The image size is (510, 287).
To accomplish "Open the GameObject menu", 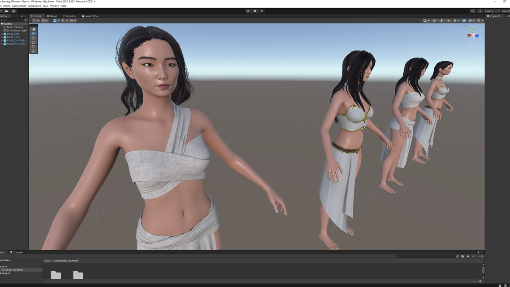I will pyautogui.click(x=19, y=6).
